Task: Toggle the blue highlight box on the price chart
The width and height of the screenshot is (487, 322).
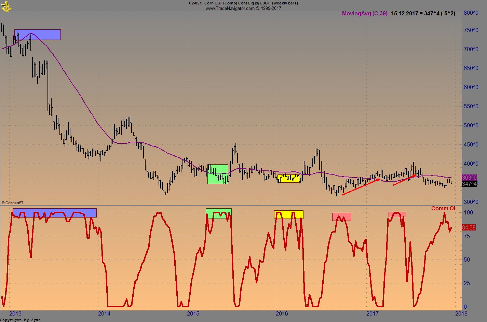Action: [37, 34]
